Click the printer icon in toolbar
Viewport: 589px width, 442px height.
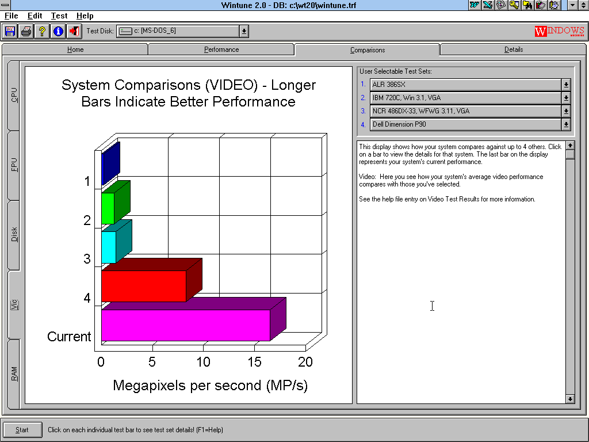(26, 31)
